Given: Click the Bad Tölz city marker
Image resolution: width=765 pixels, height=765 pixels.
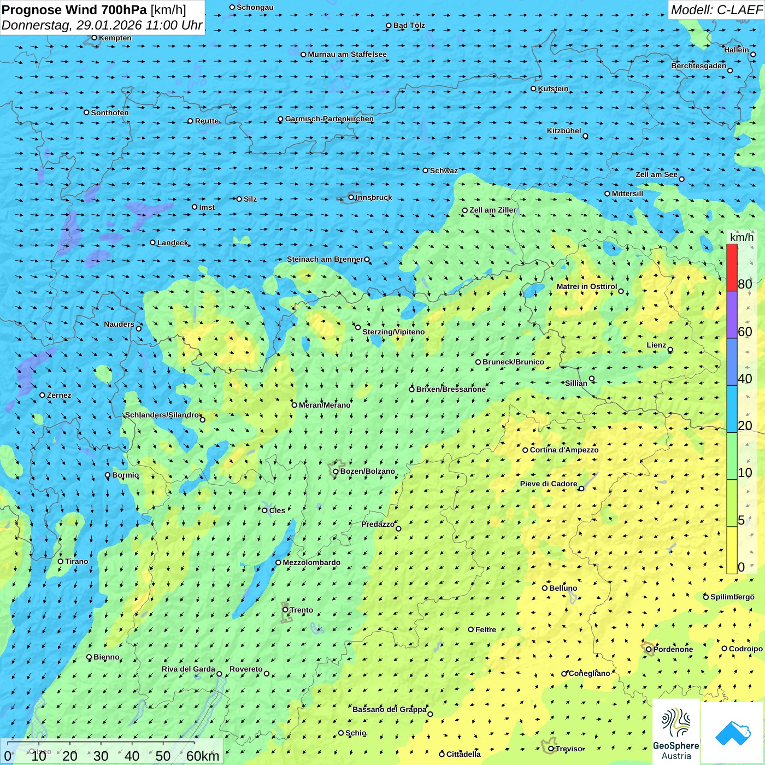Looking at the screenshot, I should click(x=389, y=26).
